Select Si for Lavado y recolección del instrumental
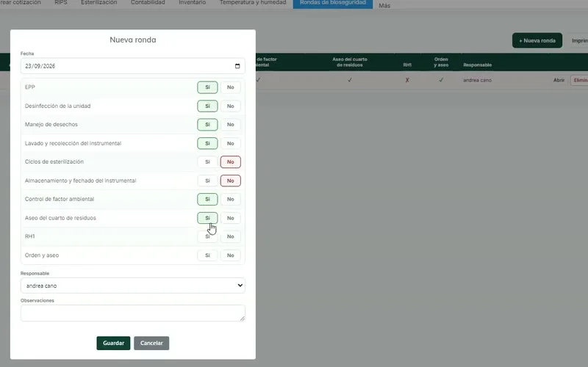The height and width of the screenshot is (367, 588). (207, 143)
